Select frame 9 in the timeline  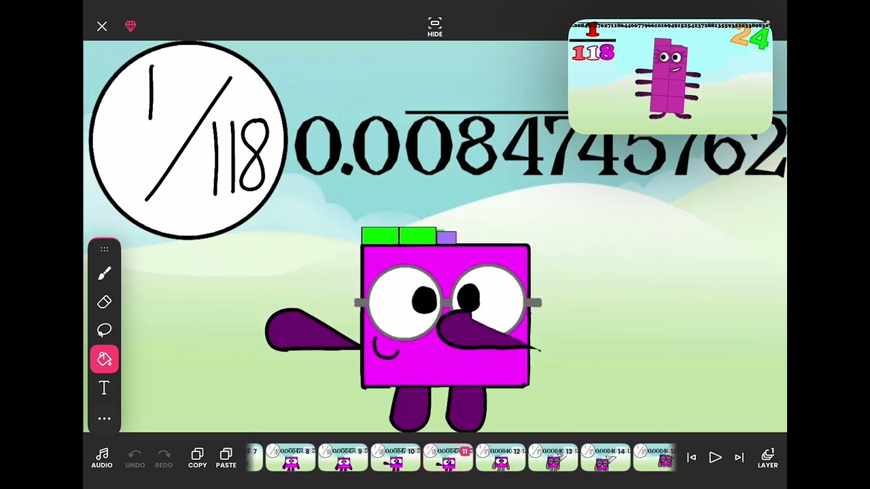[x=343, y=458]
